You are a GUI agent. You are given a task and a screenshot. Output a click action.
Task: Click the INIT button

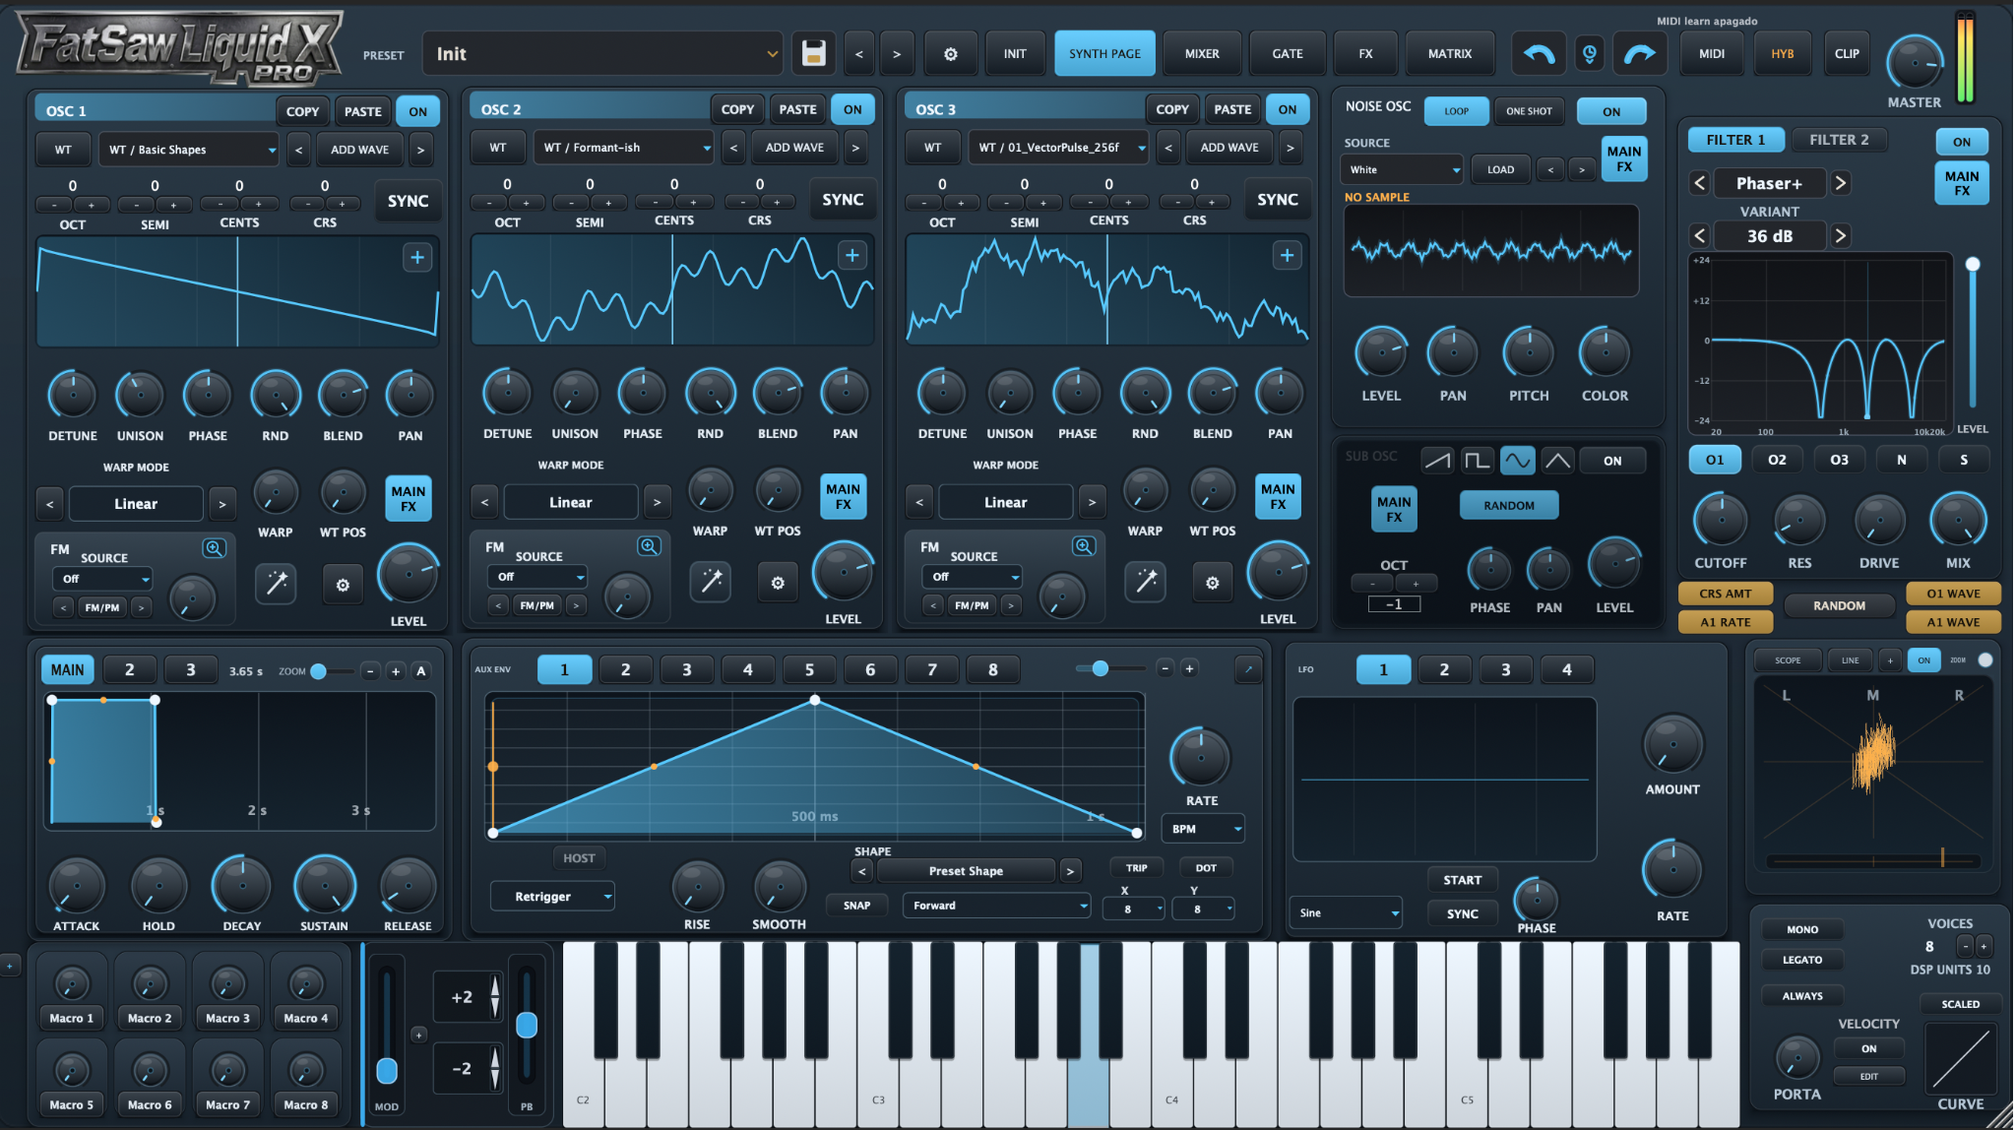tap(1015, 54)
